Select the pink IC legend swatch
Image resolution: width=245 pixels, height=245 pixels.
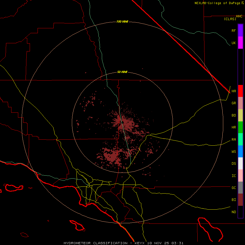240,176
